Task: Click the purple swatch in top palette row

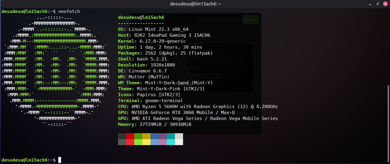Action: click(x=163, y=136)
